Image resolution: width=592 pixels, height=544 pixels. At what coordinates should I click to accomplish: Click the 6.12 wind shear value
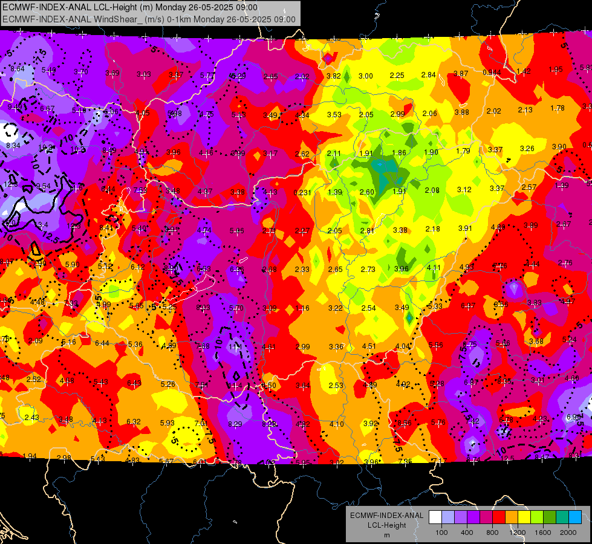pyautogui.click(x=138, y=267)
